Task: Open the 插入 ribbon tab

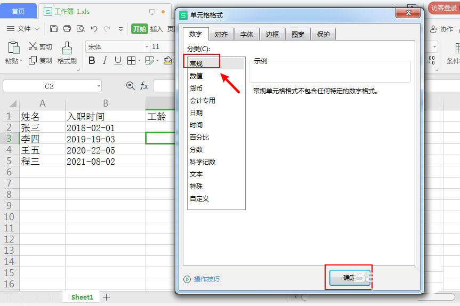Action: click(156, 29)
